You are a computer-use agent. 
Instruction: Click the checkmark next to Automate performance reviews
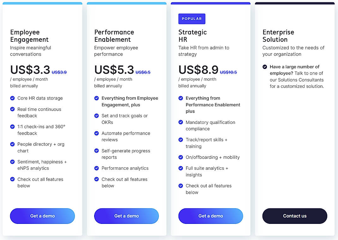(96, 133)
